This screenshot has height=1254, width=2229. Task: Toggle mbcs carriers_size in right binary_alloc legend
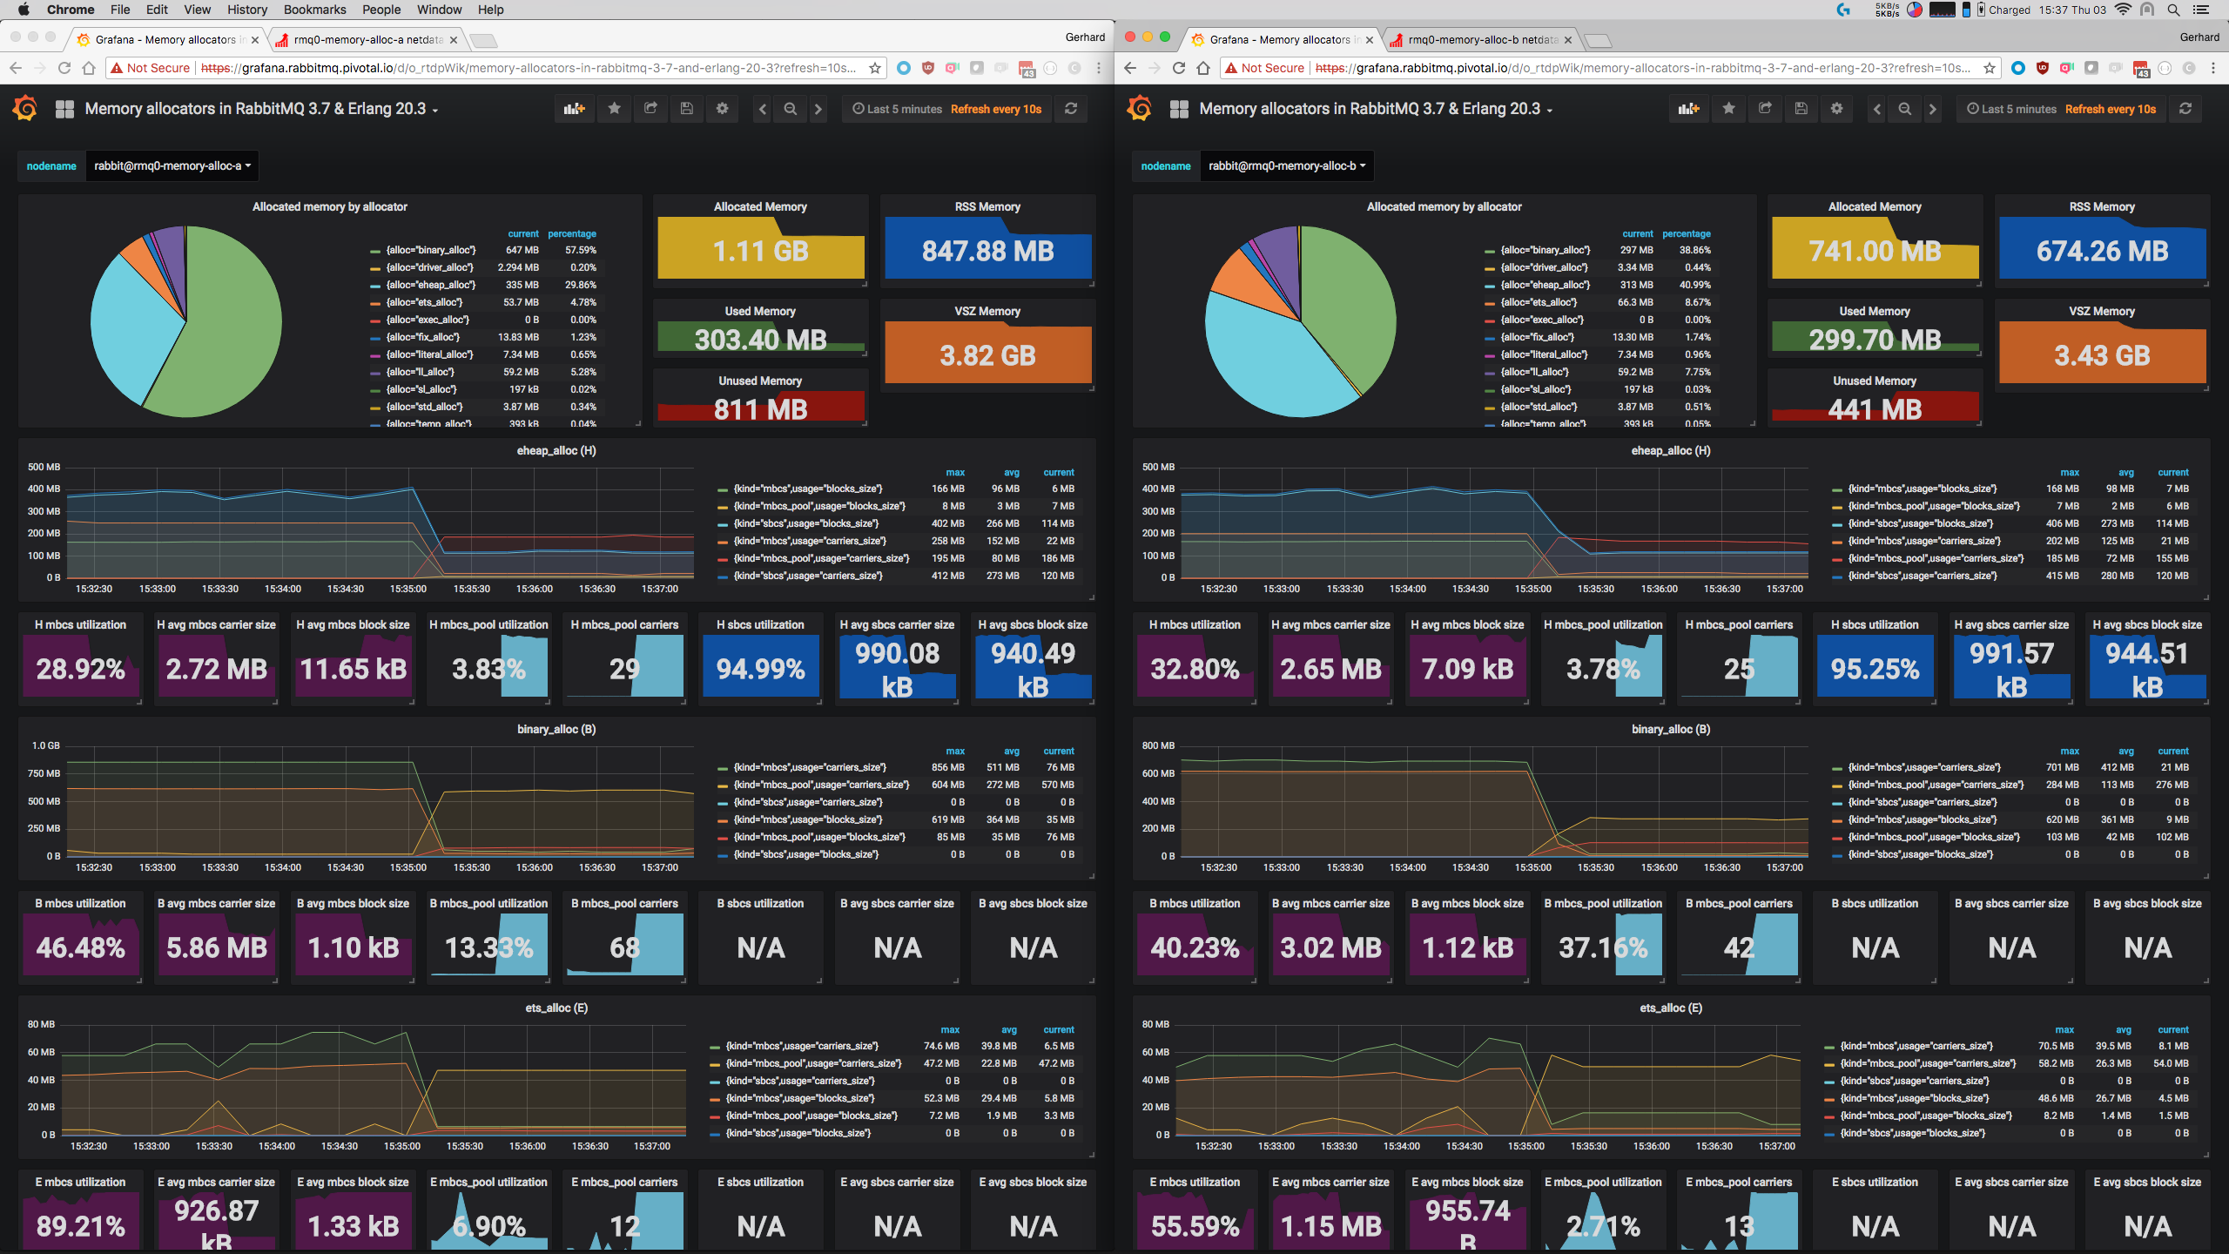pyautogui.click(x=1924, y=767)
